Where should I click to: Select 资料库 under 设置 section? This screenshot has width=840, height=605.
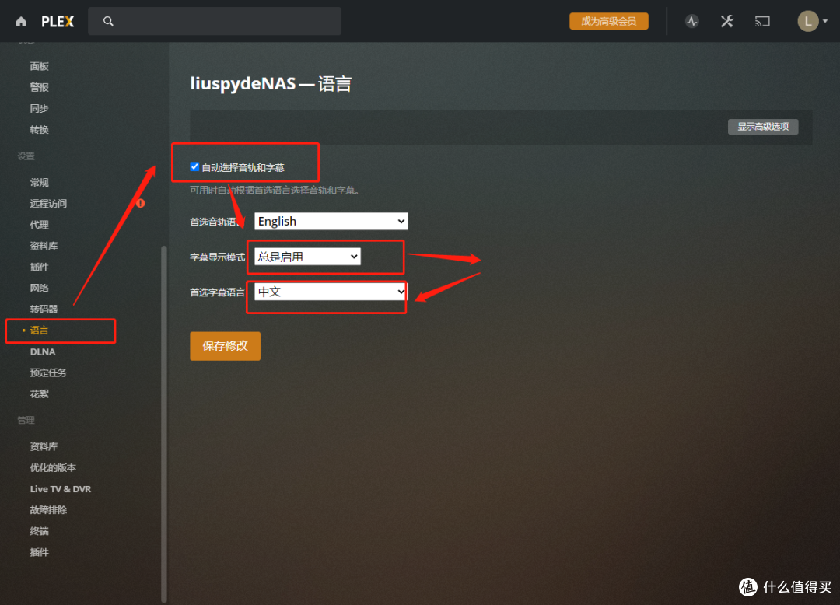point(44,246)
